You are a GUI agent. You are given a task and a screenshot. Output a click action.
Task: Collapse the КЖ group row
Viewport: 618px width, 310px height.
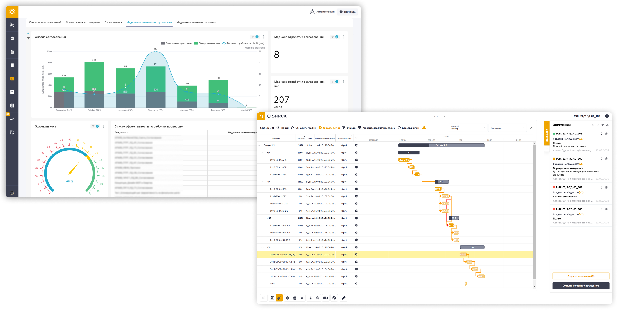pyautogui.click(x=262, y=247)
